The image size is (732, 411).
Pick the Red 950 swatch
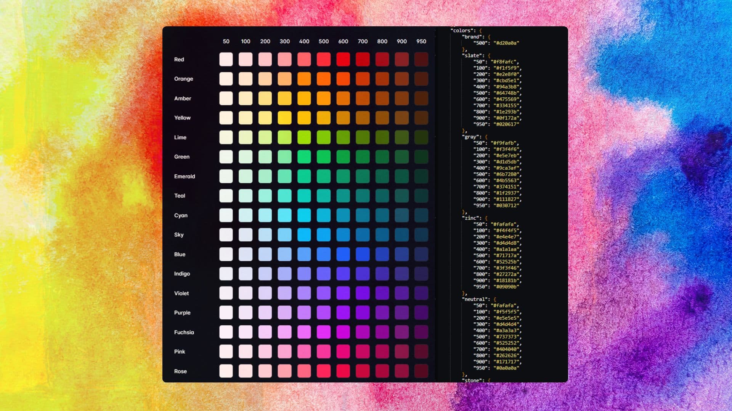pyautogui.click(x=421, y=59)
